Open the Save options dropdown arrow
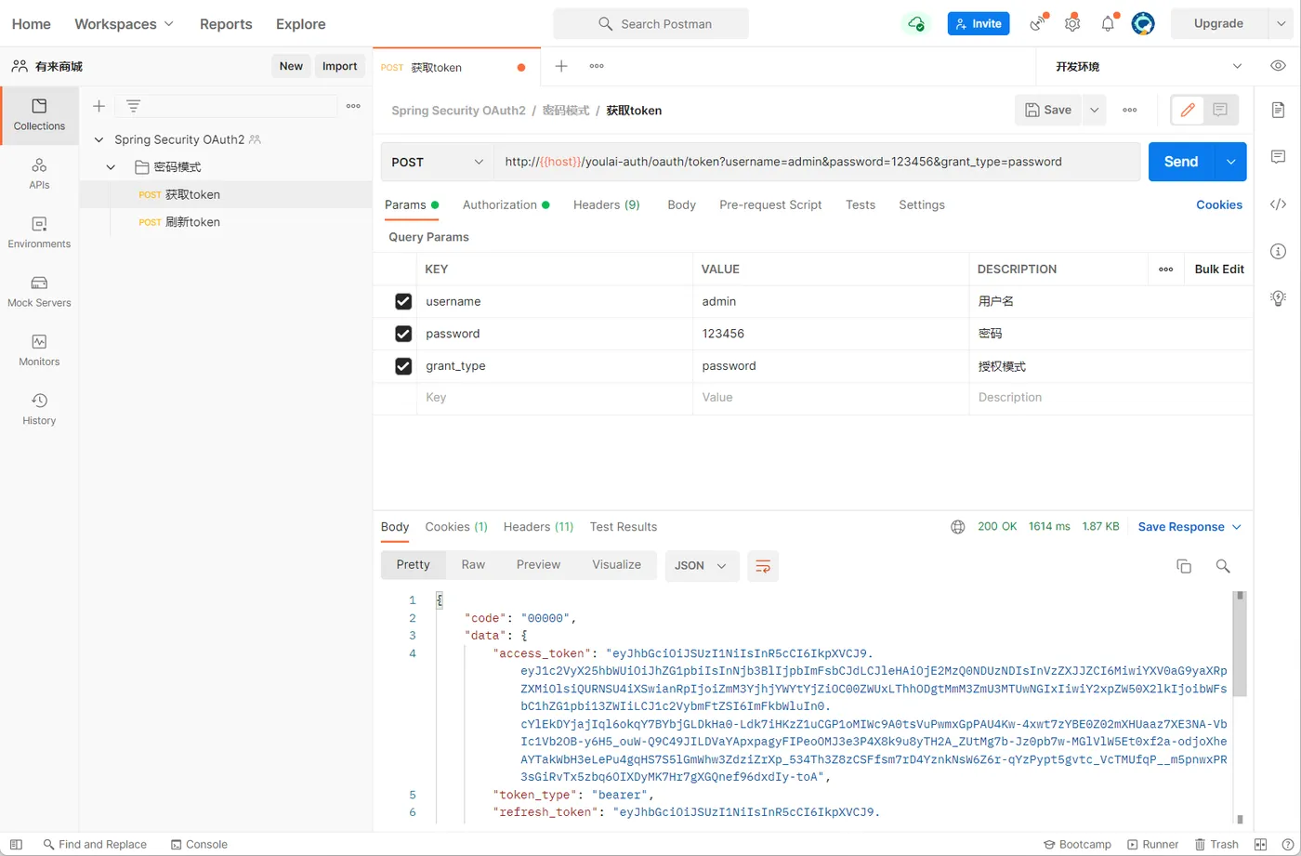 point(1095,110)
